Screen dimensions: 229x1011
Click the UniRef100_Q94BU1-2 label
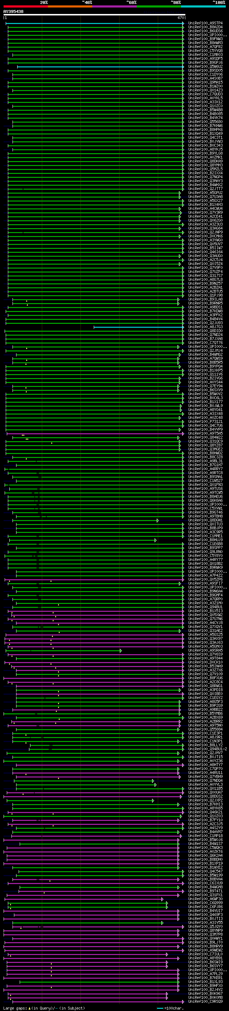click(x=208, y=749)
